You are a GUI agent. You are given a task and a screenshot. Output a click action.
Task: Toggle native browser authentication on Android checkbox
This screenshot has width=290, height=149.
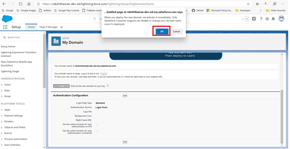point(97,131)
